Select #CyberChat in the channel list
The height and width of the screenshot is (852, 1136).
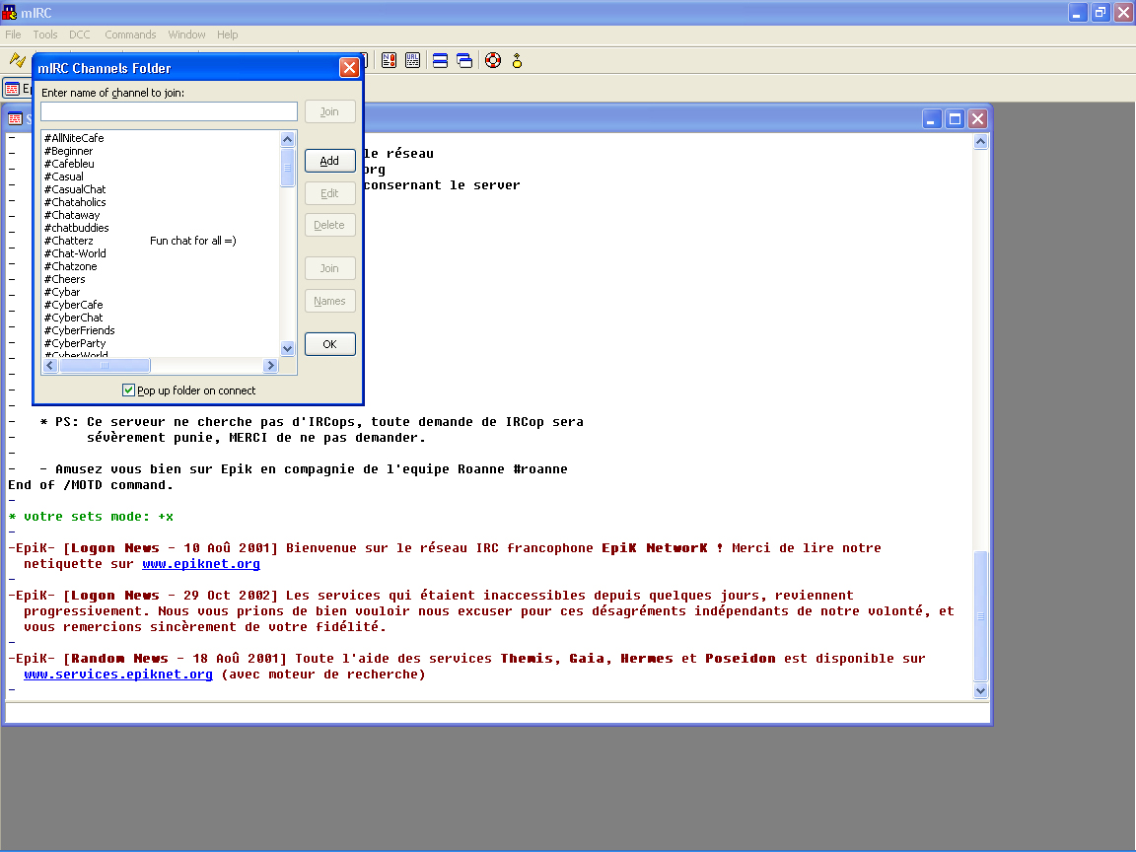click(74, 319)
